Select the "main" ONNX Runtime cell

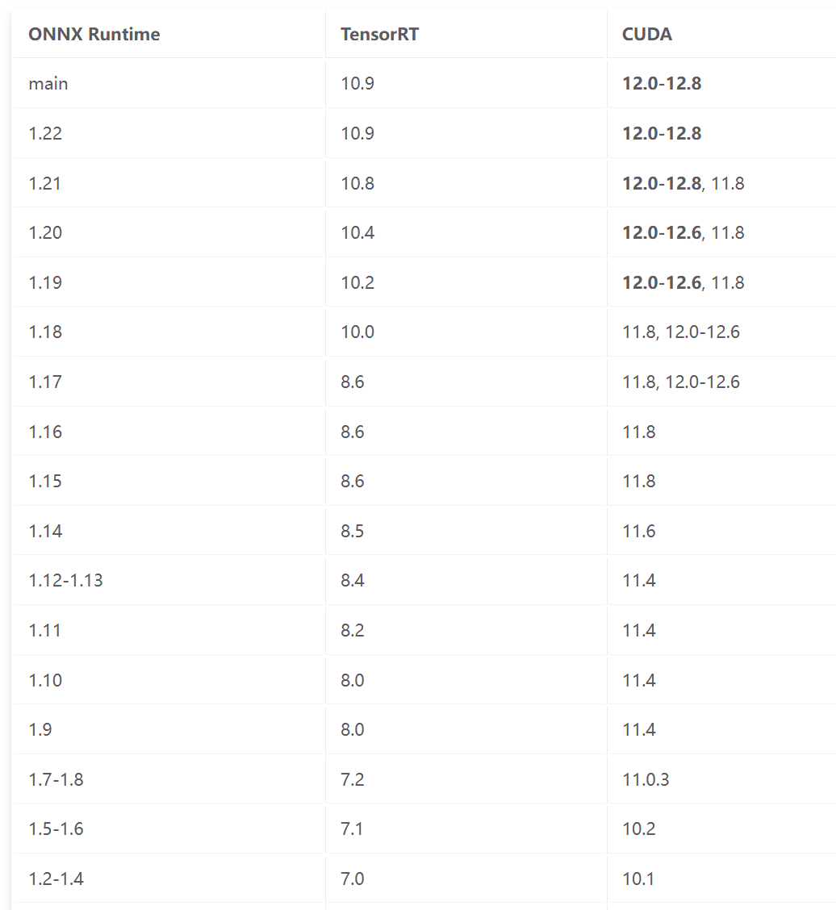click(48, 83)
